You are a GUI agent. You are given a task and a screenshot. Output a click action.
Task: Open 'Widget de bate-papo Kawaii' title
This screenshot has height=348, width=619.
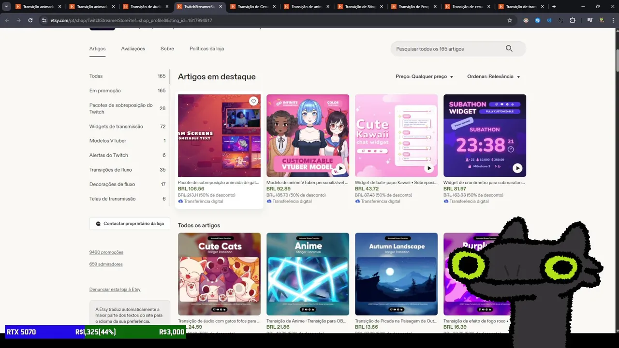pyautogui.click(x=396, y=183)
